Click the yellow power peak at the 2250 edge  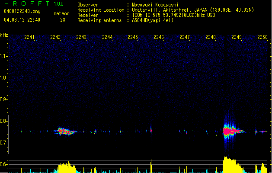click(x=264, y=168)
